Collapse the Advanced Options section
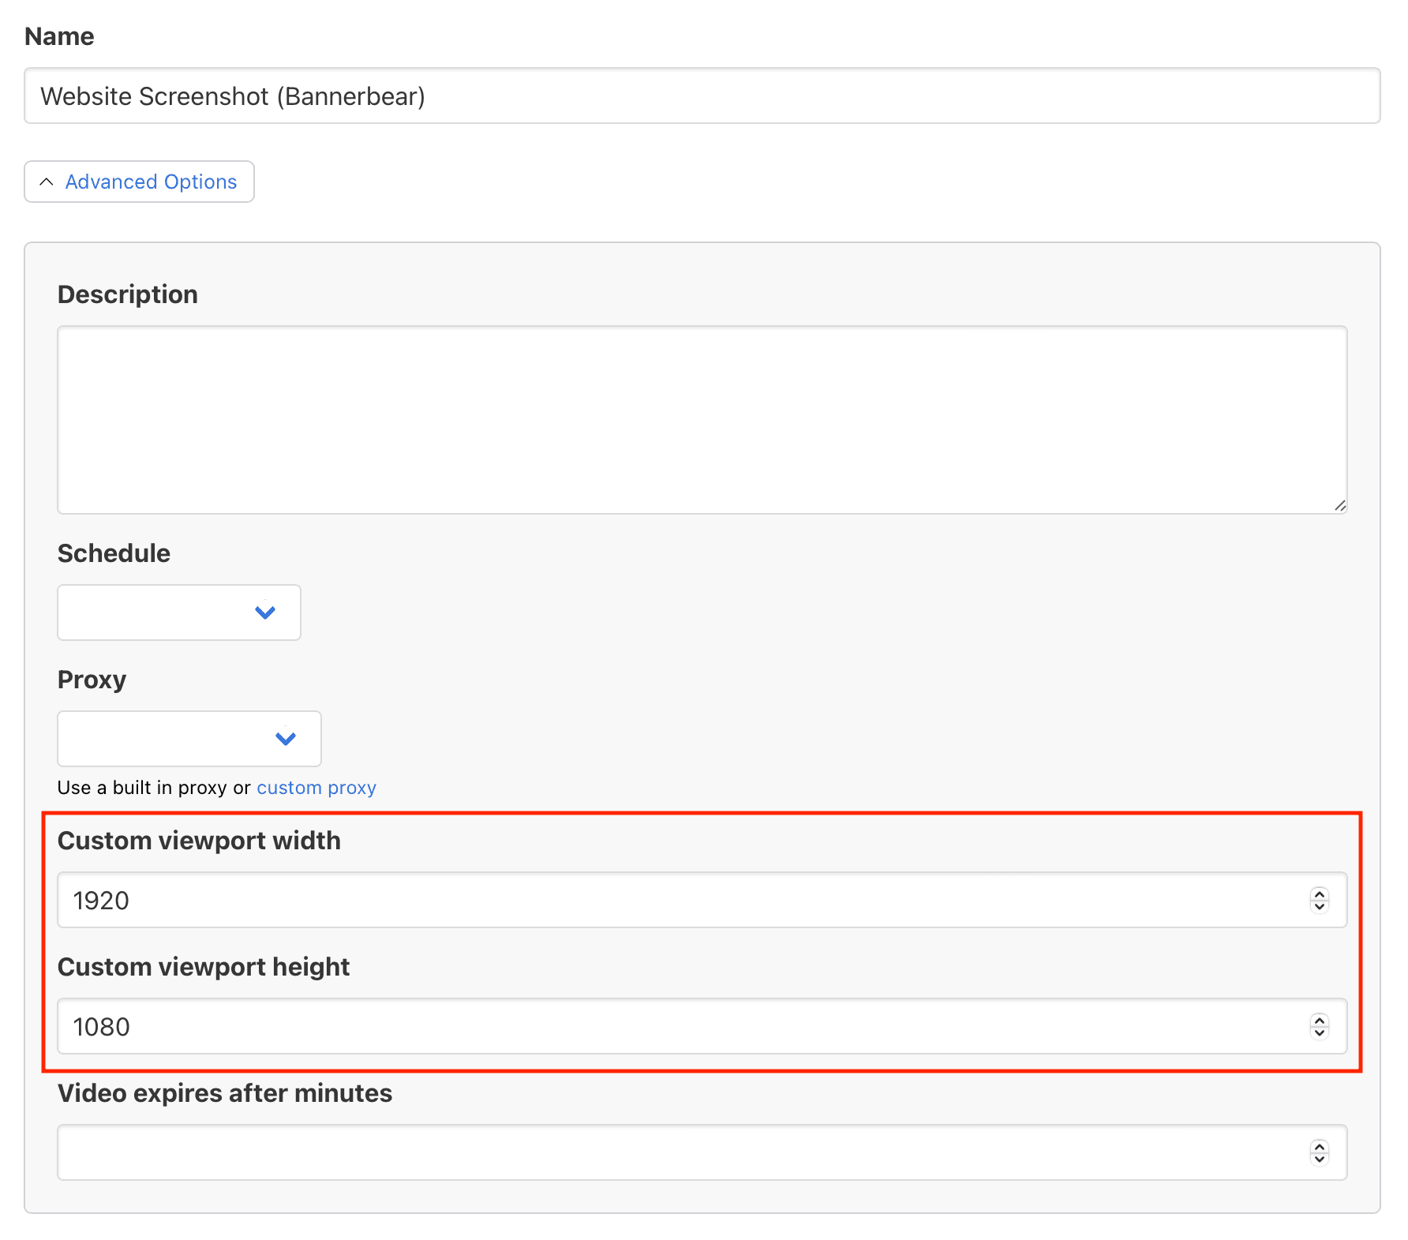The width and height of the screenshot is (1408, 1240). point(139,182)
